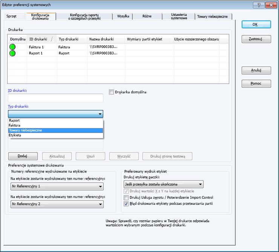The height and width of the screenshot is (252, 279).
Task: Confirm with the OK button
Action: [256, 25]
